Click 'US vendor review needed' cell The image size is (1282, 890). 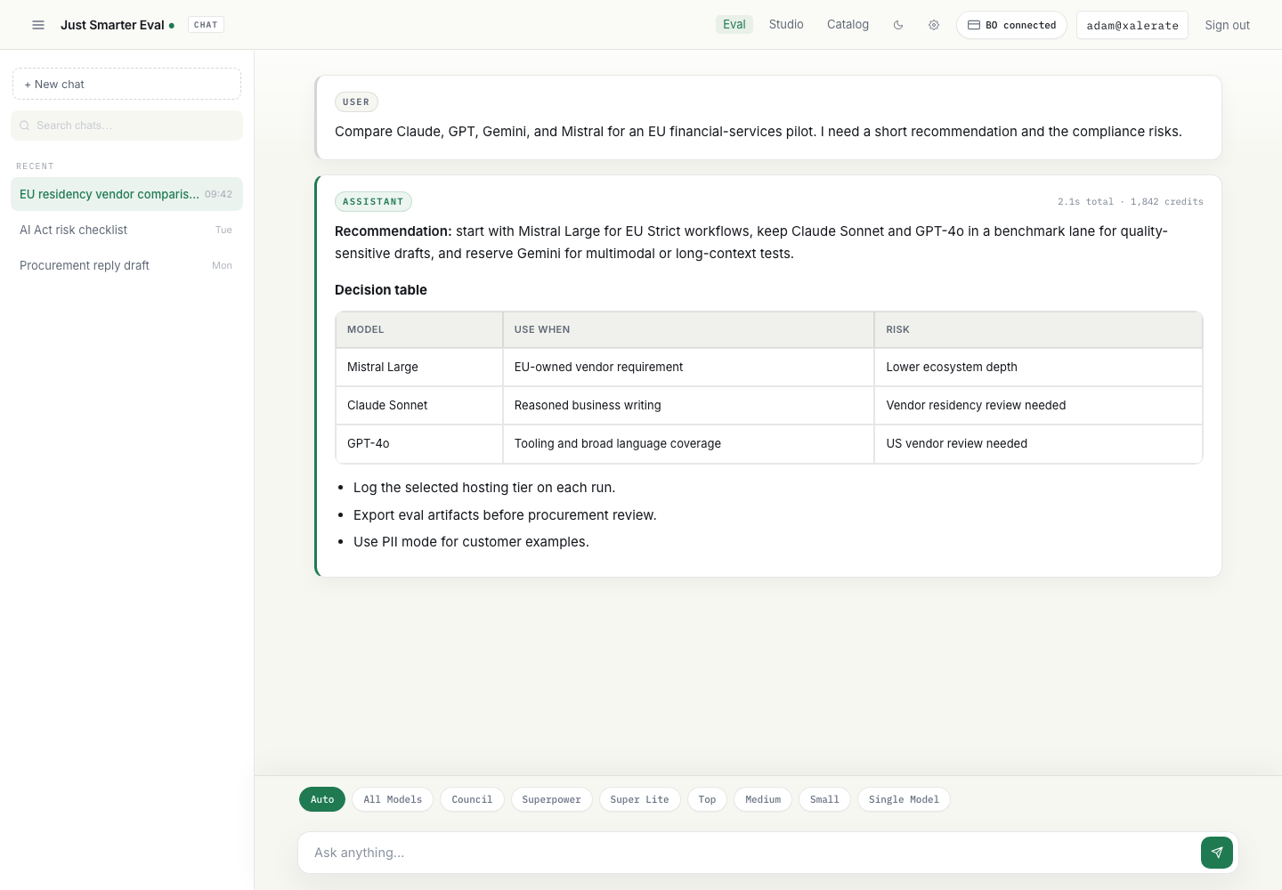point(1038,443)
